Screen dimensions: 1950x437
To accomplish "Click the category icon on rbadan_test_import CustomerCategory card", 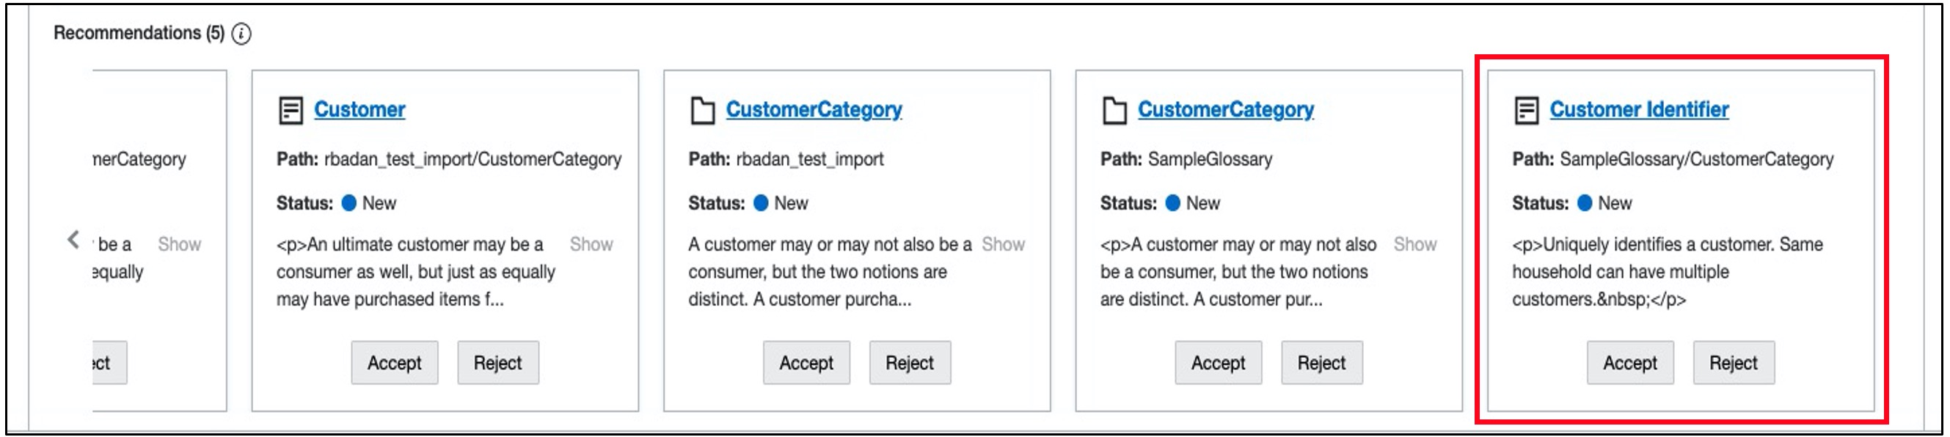I will [703, 111].
